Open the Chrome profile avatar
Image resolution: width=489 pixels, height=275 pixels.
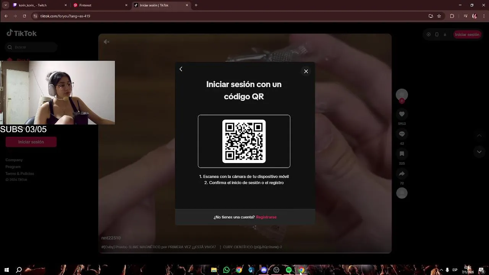pyautogui.click(x=474, y=16)
